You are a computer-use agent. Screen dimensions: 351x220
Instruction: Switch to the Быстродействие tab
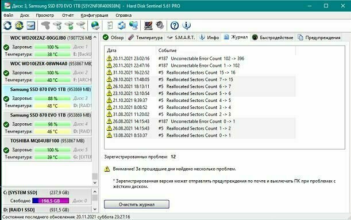(x=272, y=37)
